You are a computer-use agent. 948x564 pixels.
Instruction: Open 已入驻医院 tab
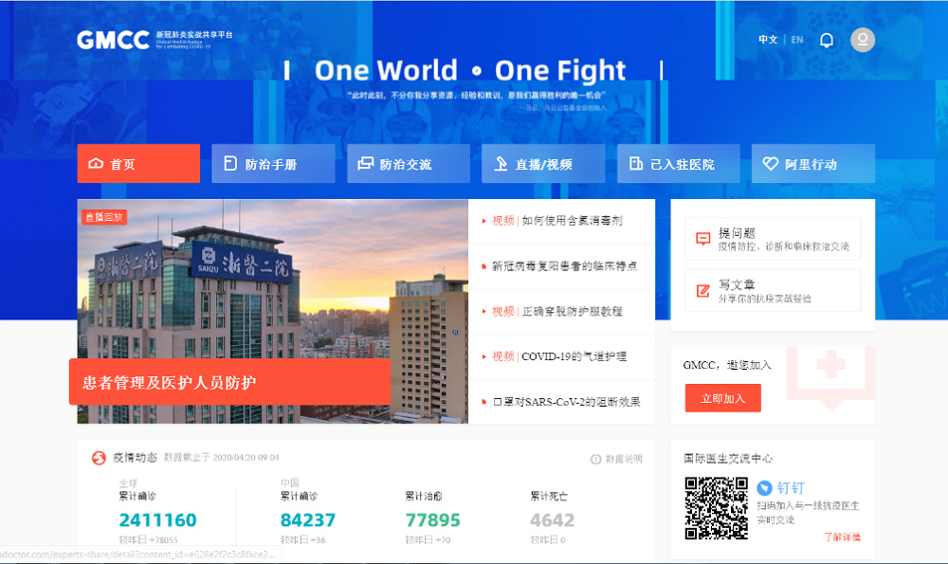click(x=679, y=163)
